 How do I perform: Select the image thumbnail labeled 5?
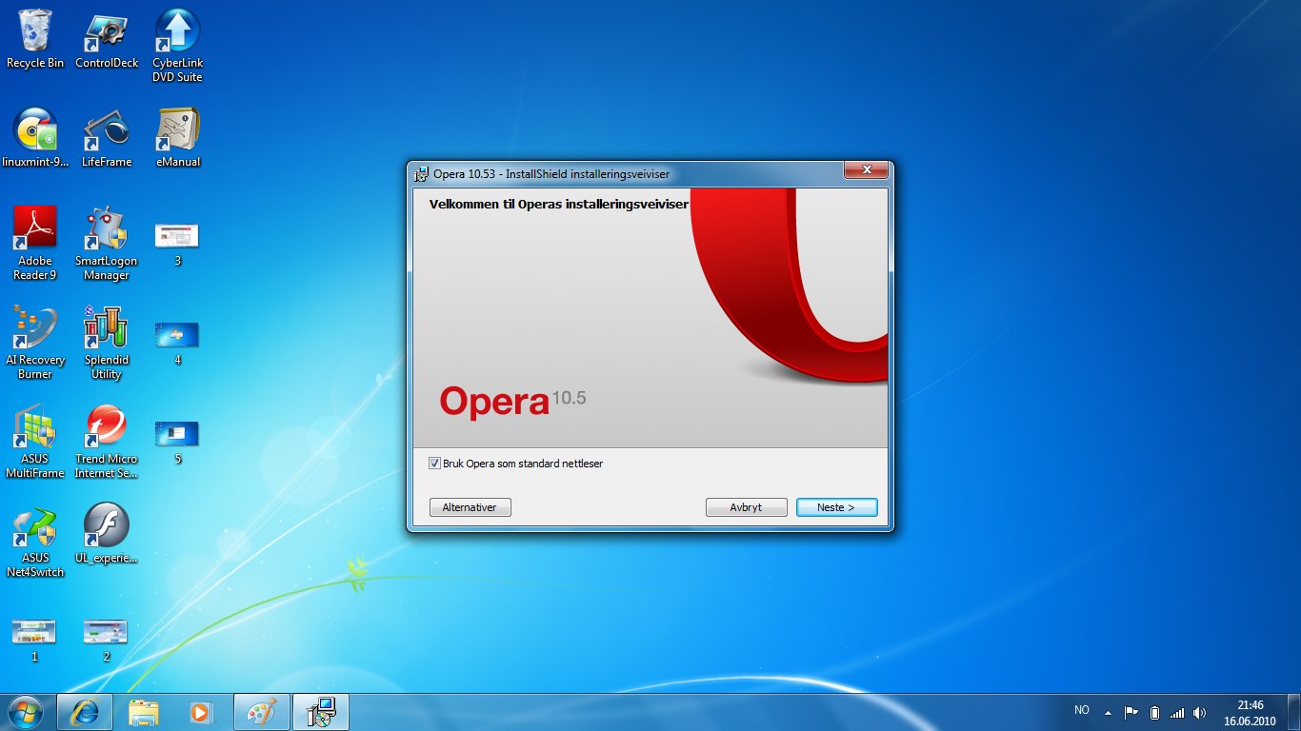(x=177, y=442)
